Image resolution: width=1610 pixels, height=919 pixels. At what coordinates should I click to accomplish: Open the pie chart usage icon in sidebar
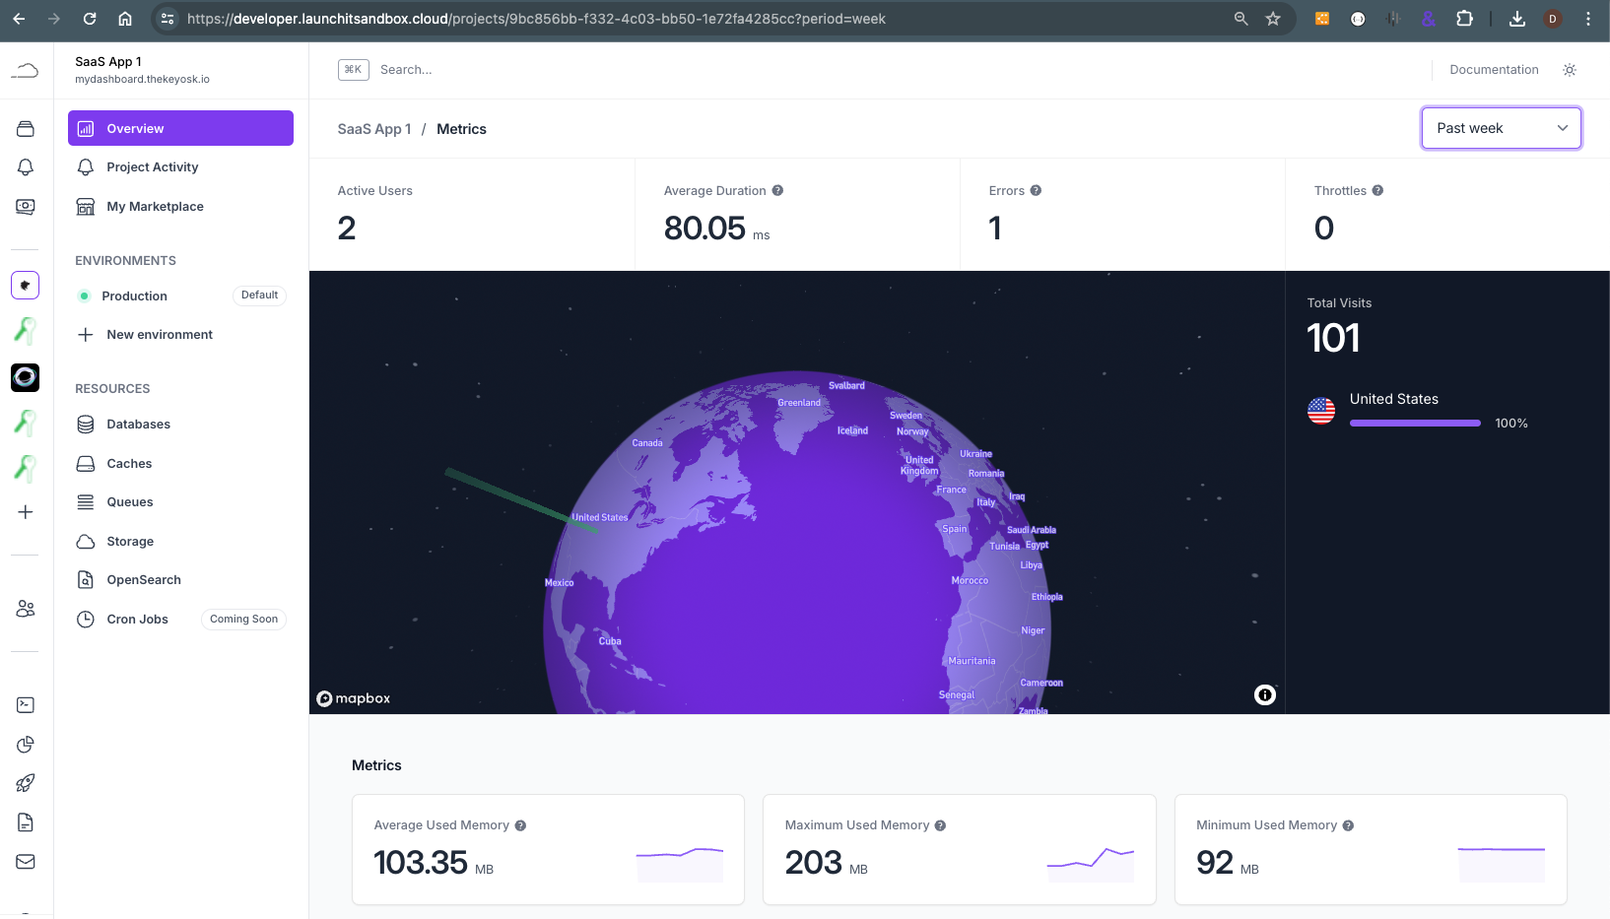pyautogui.click(x=26, y=745)
